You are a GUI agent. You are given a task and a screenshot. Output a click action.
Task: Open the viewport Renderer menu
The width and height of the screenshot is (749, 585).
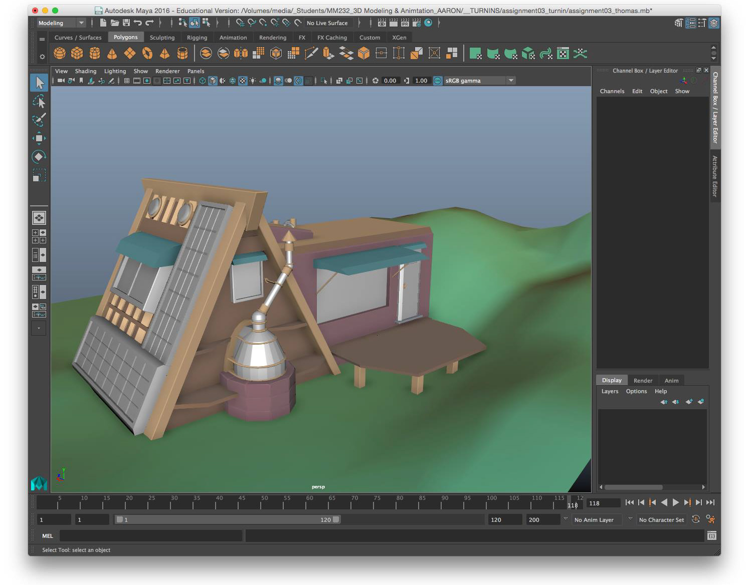point(167,71)
